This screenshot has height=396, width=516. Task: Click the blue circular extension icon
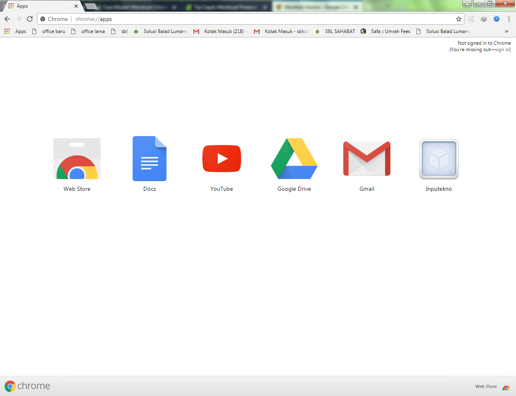(497, 19)
